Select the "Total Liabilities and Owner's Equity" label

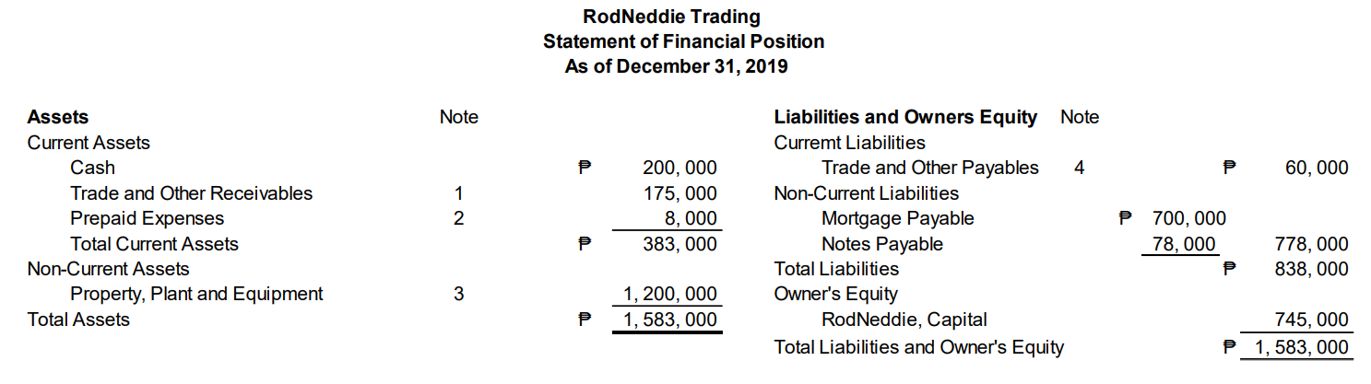(x=918, y=347)
